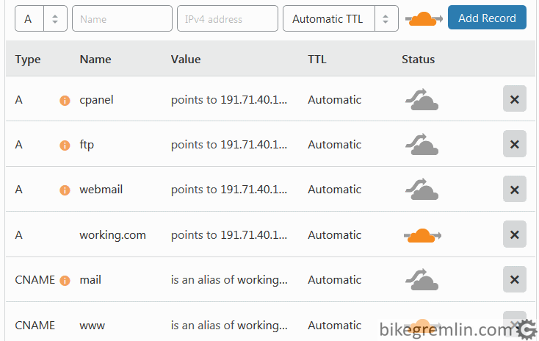
Task: Click info icon next to mail CNAME
Action: pyautogui.click(x=65, y=281)
